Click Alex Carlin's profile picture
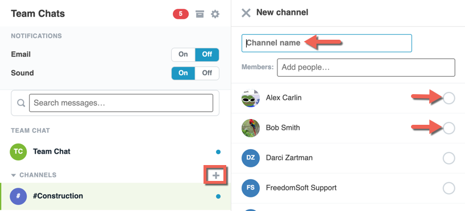Viewport: 465px width, 211px height. coord(251,98)
